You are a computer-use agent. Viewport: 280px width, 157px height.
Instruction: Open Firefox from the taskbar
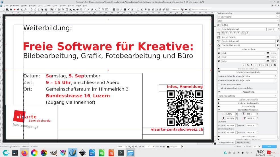[24, 153]
